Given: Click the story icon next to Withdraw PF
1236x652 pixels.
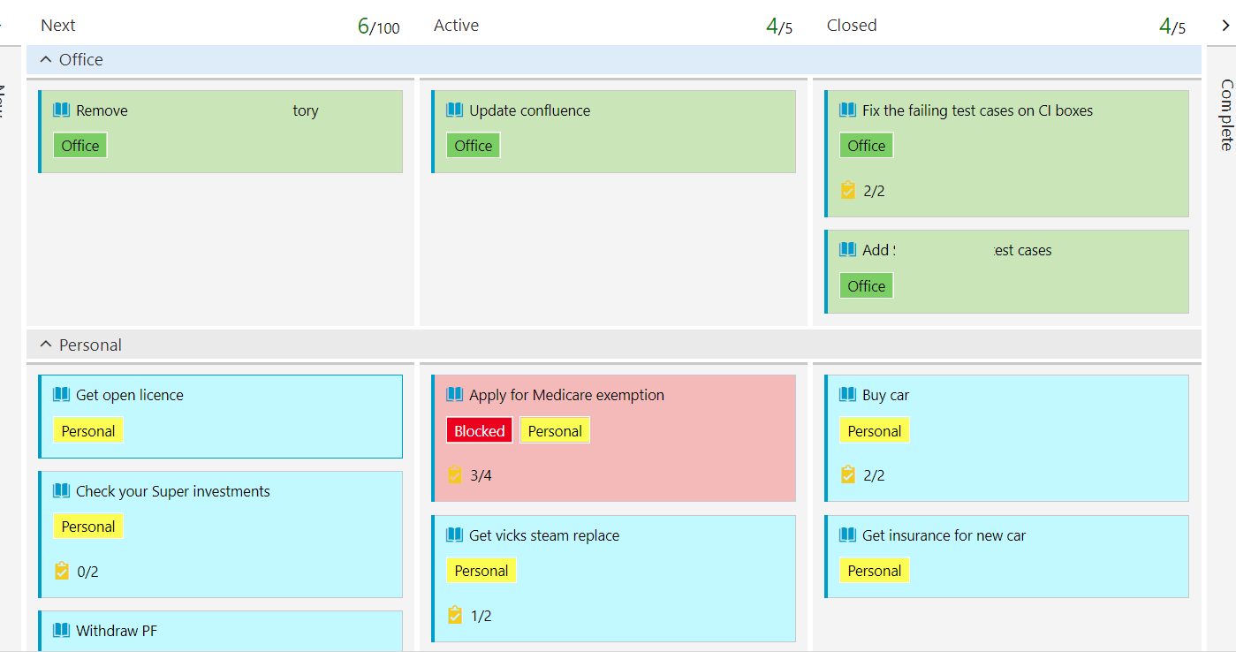Looking at the screenshot, I should pyautogui.click(x=61, y=631).
